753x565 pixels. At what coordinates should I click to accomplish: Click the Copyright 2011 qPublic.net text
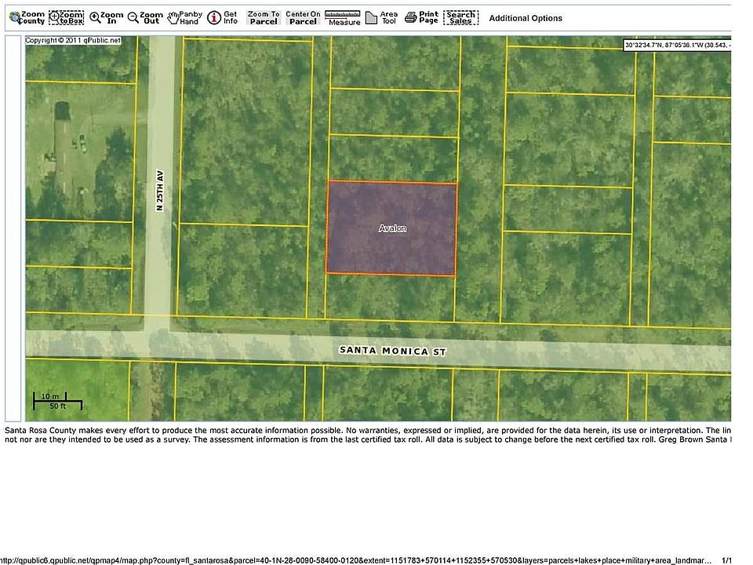73,40
